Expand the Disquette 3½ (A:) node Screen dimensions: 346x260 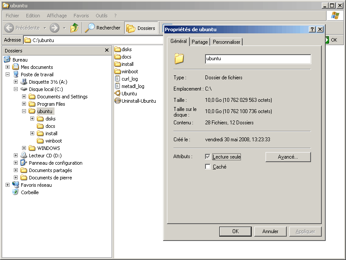16,81
